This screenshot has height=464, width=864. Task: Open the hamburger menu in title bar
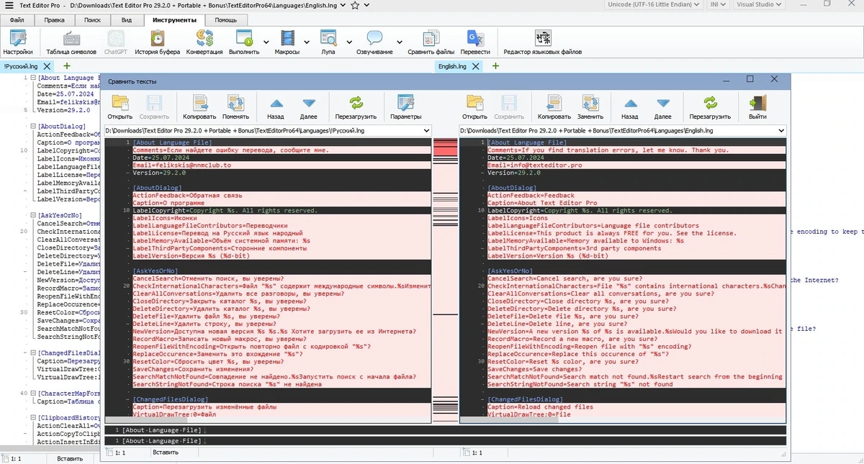click(9, 5)
